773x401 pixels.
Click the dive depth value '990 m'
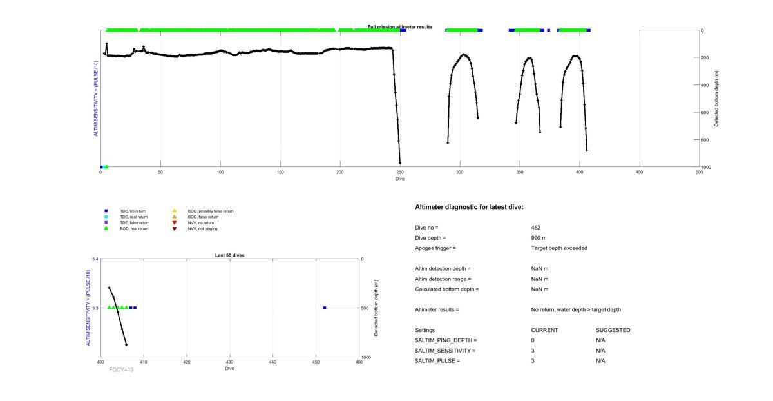pyautogui.click(x=539, y=238)
